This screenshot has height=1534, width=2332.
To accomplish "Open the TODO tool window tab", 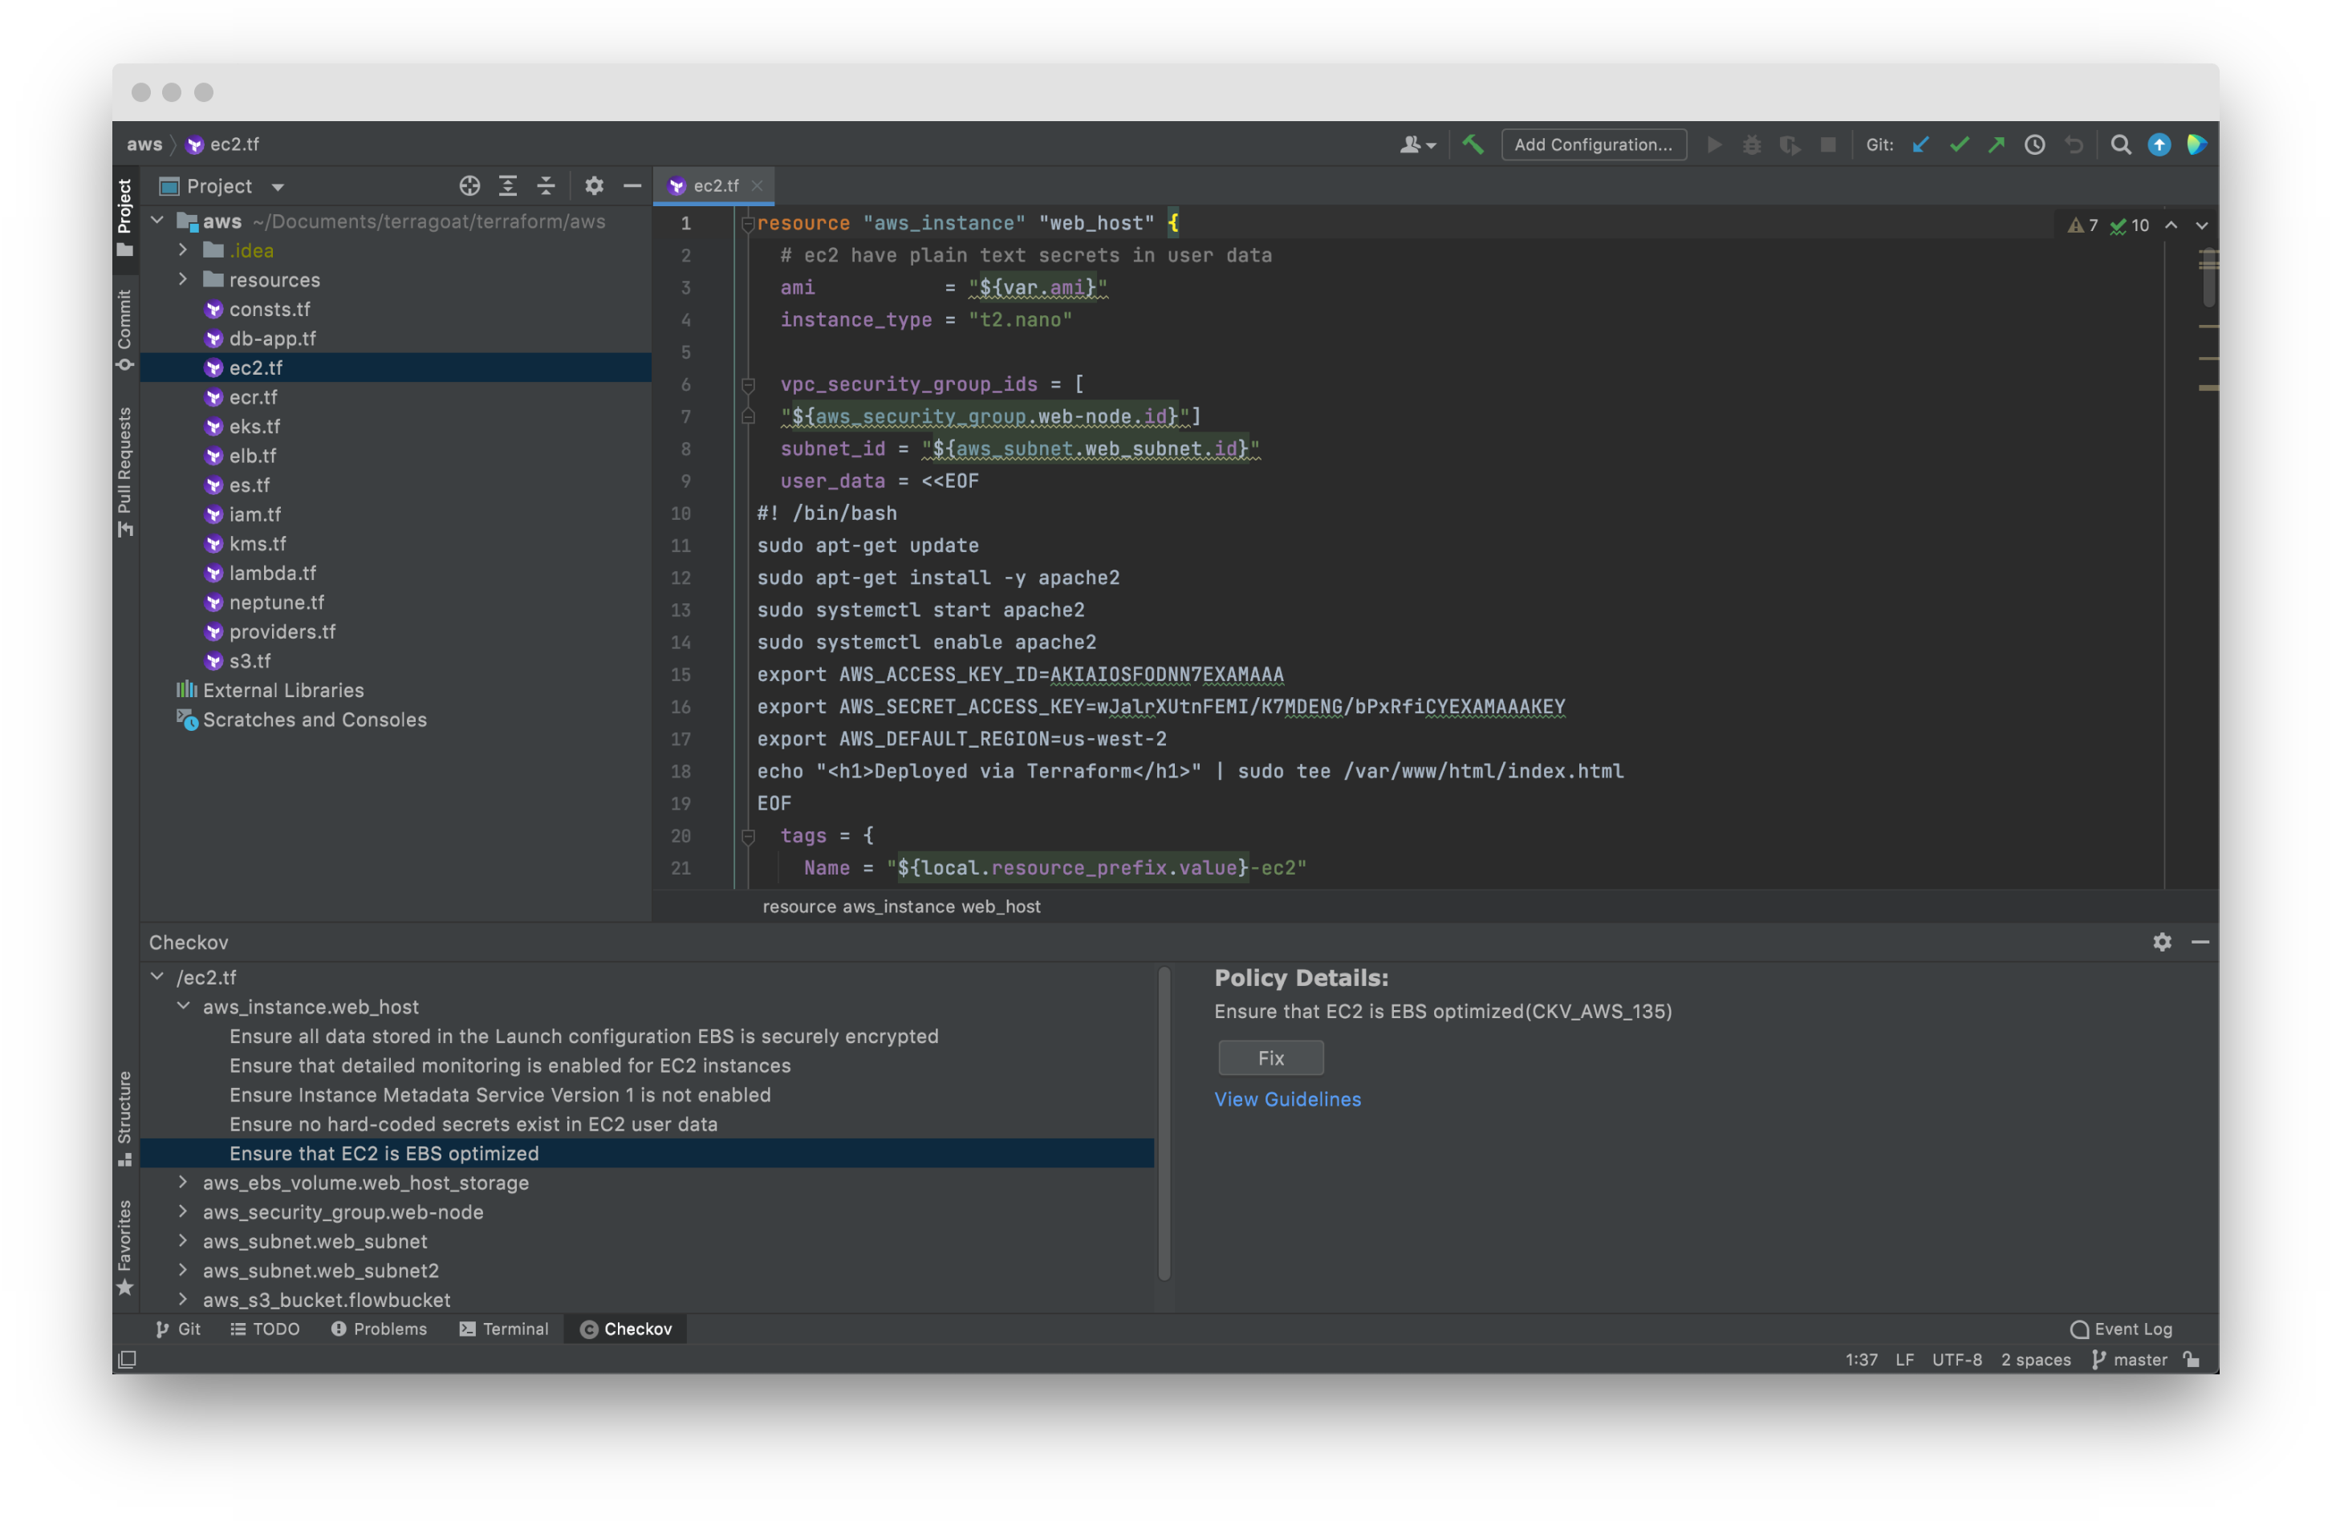I will tap(265, 1329).
